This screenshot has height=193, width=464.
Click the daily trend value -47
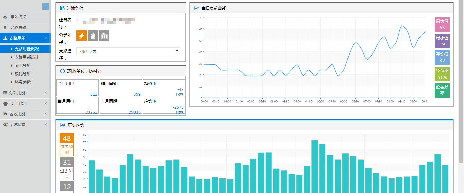[180, 89]
